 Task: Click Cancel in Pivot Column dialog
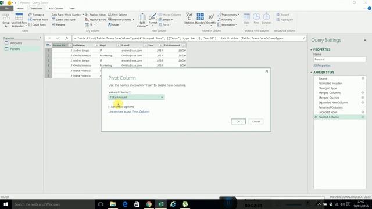point(256,121)
